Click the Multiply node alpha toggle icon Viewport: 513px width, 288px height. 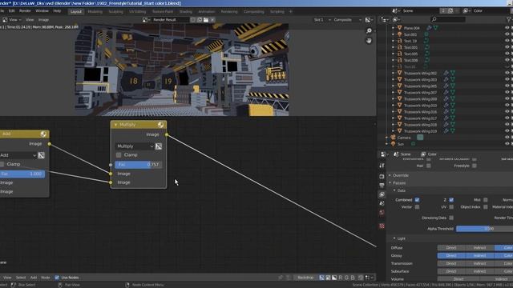pos(159,146)
